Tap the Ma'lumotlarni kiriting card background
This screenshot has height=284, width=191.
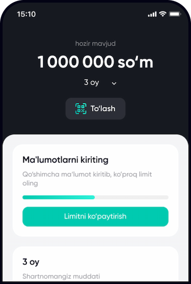[95, 190]
